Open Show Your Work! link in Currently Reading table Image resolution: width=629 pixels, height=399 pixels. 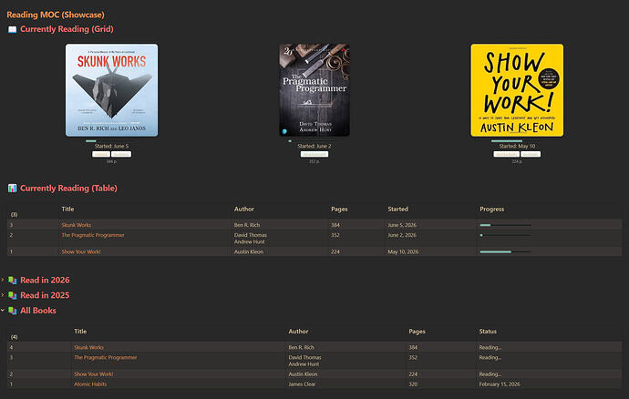pos(81,251)
